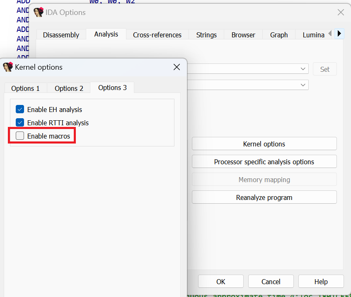Screen dimensions: 351x297
Task: Uncheck Enable RTTI analysis
Action: tap(20, 123)
